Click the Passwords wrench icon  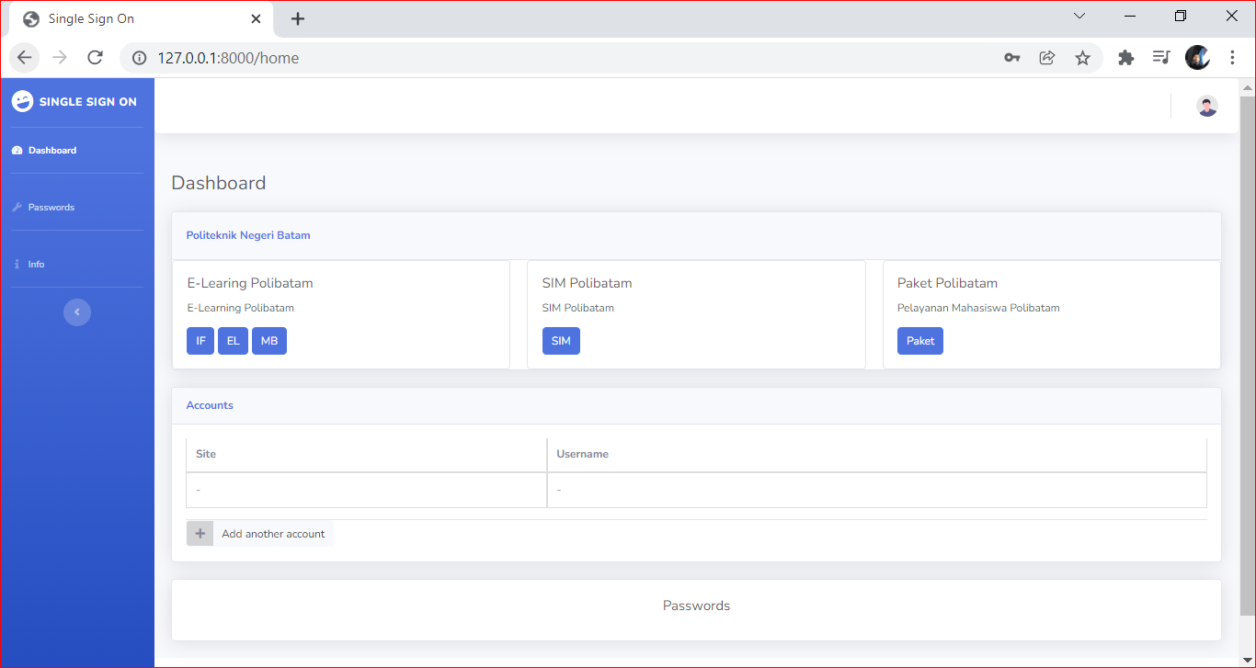(x=17, y=207)
